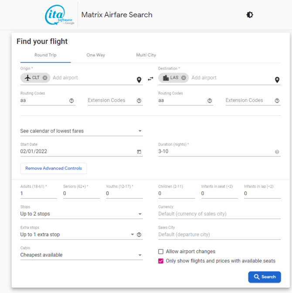
Task: Select the Round Trip tab
Action: click(x=45, y=55)
